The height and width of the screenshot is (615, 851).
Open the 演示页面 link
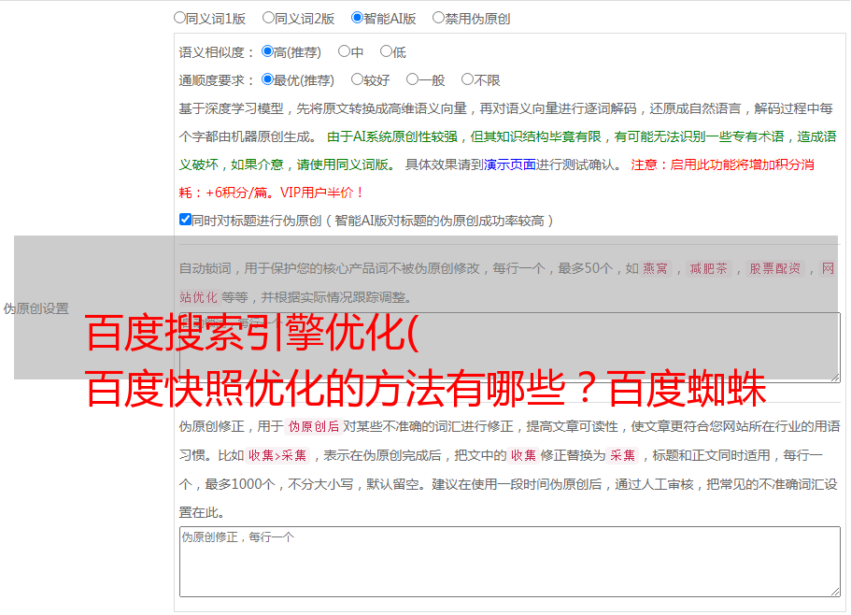pyautogui.click(x=509, y=164)
